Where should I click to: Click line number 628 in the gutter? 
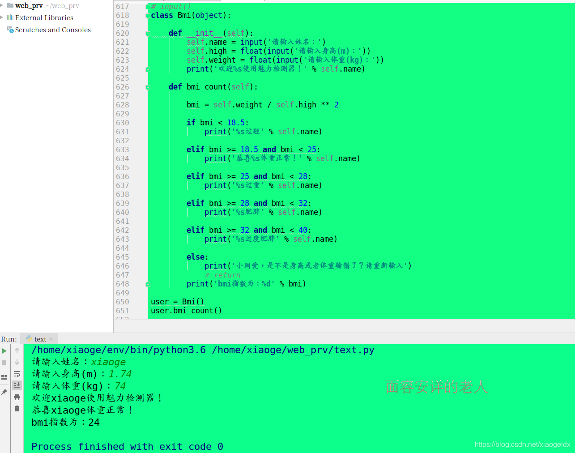pos(123,105)
